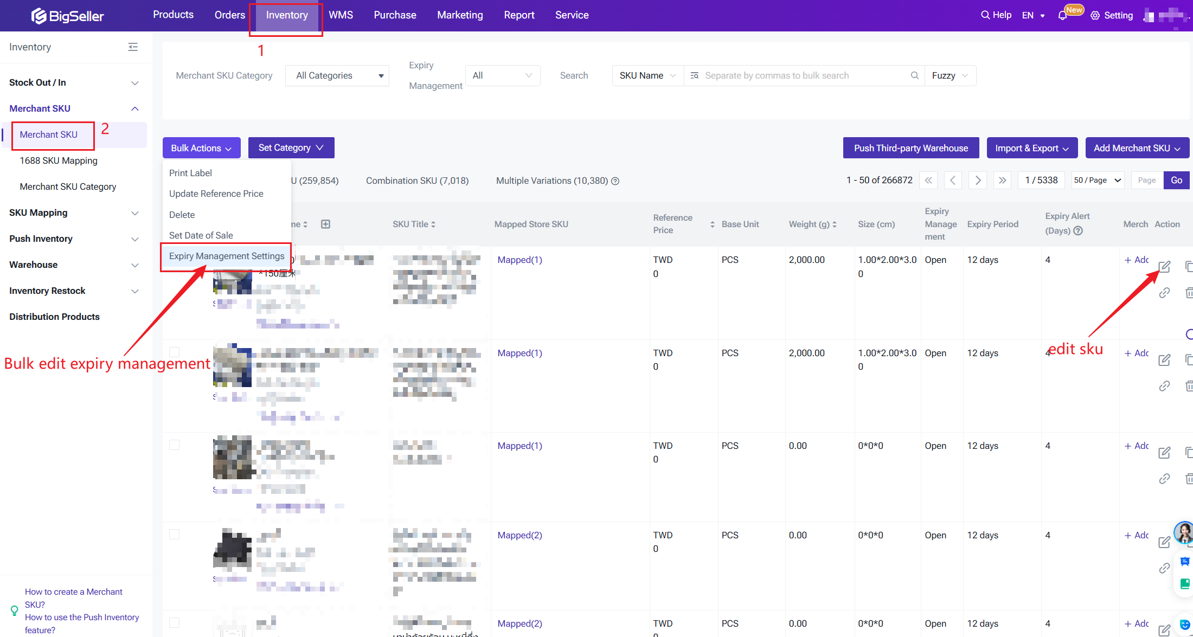The image size is (1193, 637).
Task: Click Push Third-party Warehouse button
Action: click(x=910, y=148)
